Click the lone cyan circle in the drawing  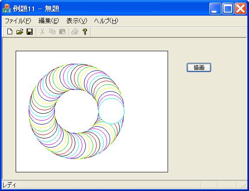(111, 111)
